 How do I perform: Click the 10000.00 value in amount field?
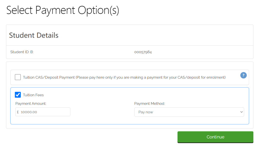29,112
